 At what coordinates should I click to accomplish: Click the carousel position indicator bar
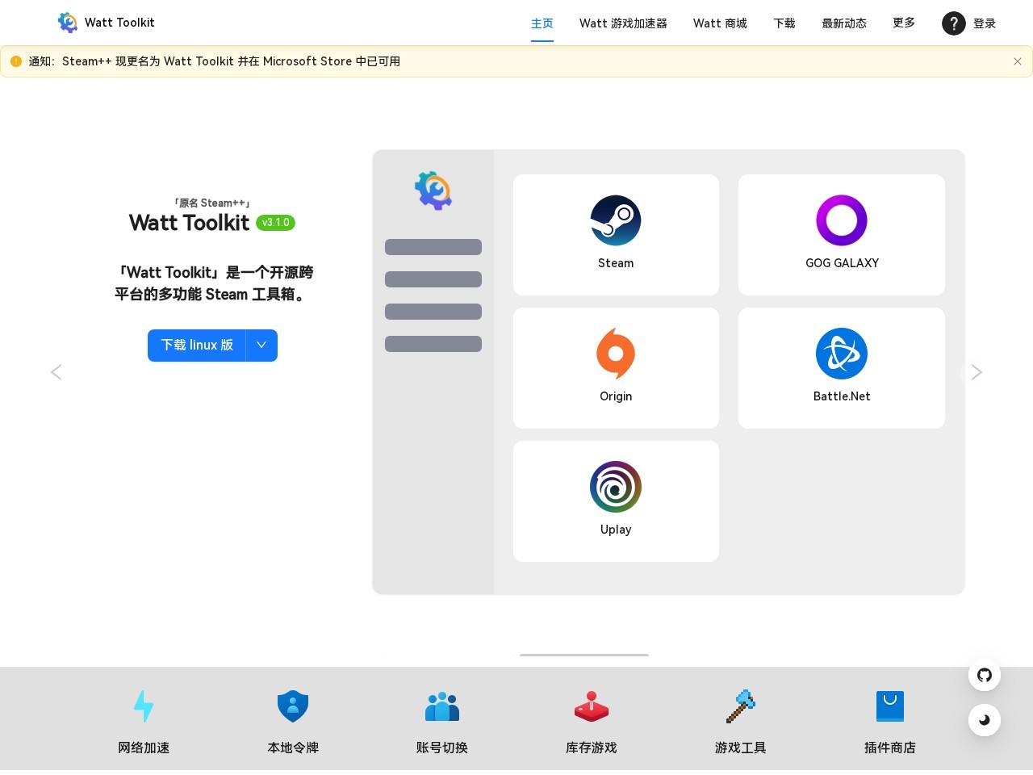pos(584,655)
